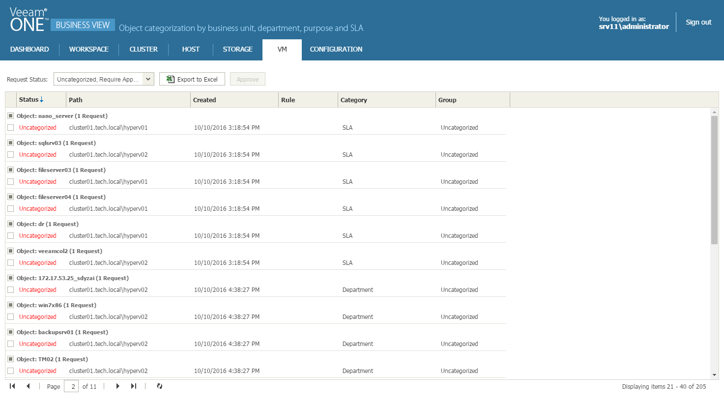
Task: Click Uncategorized status for 172.17.53.25_sdyzai
Action: [38, 290]
